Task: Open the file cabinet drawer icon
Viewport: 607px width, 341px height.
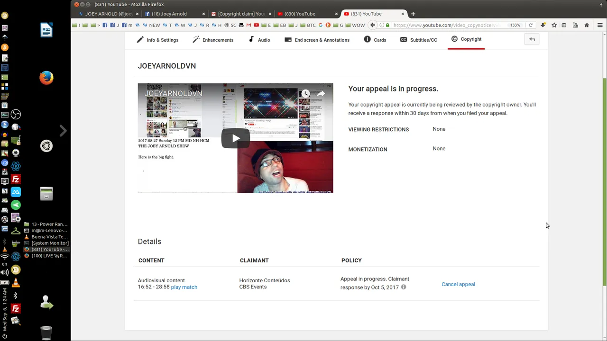Action: [46, 194]
